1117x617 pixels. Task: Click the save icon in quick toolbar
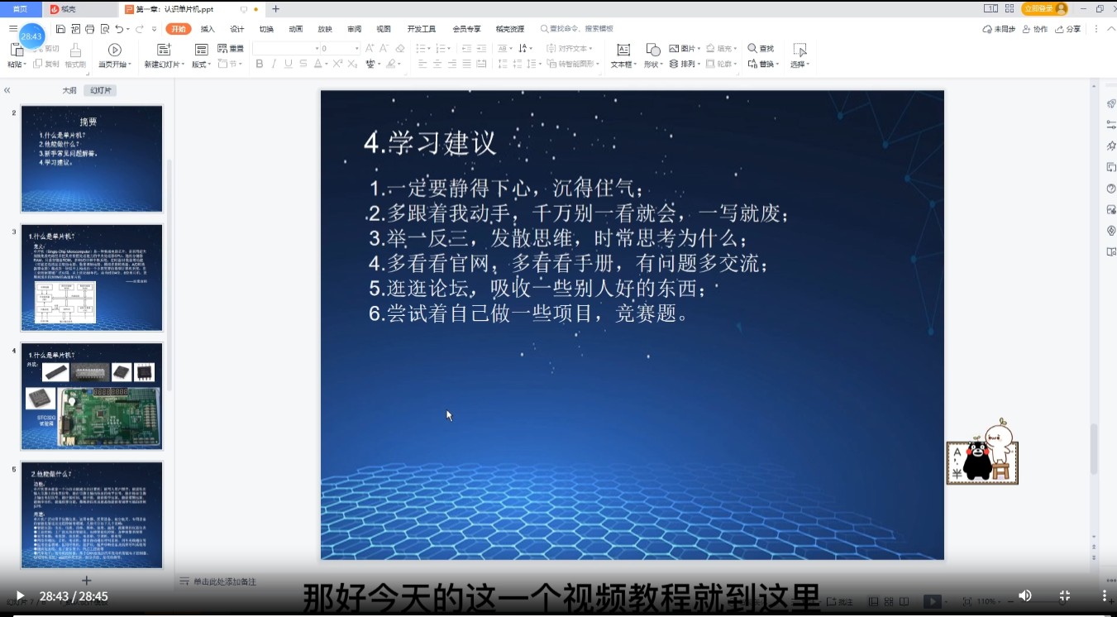pos(60,29)
